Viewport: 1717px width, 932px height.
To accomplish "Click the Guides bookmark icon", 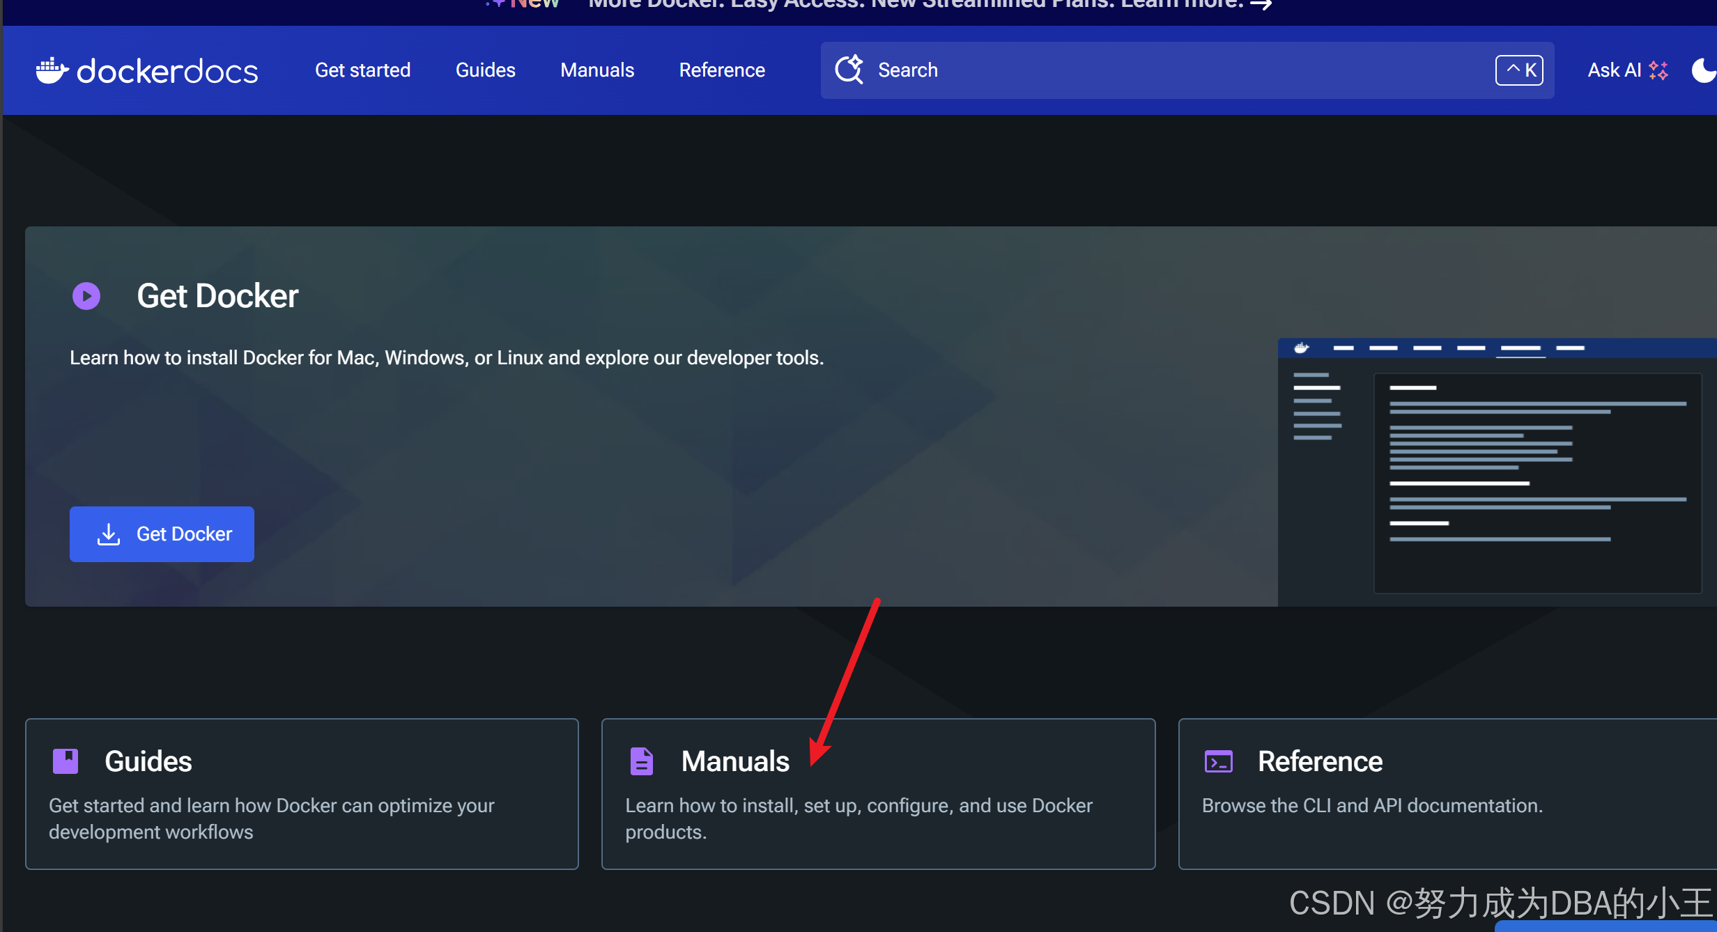I will 66,761.
